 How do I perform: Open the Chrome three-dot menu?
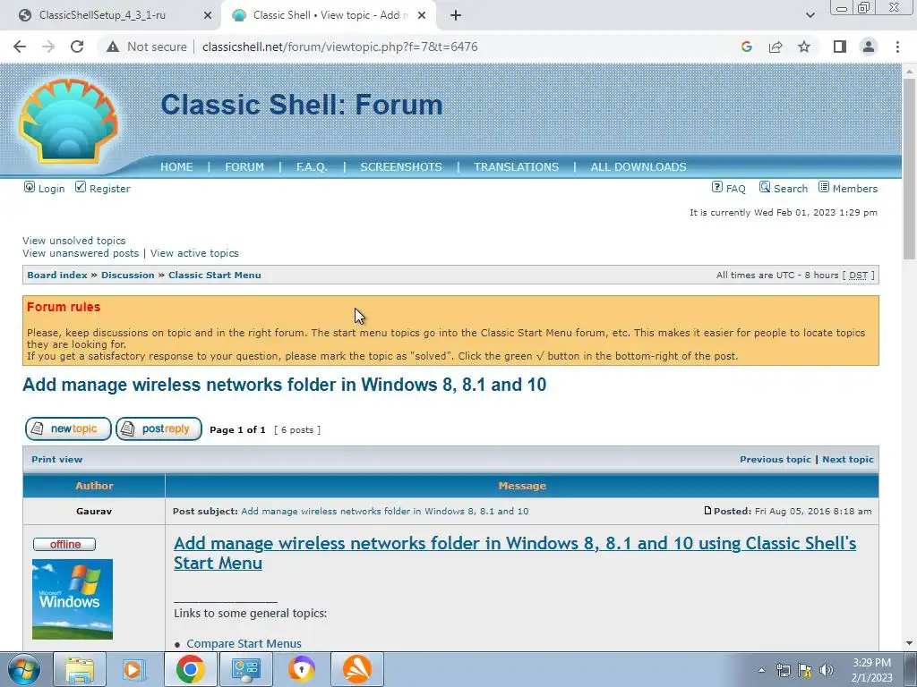(897, 47)
